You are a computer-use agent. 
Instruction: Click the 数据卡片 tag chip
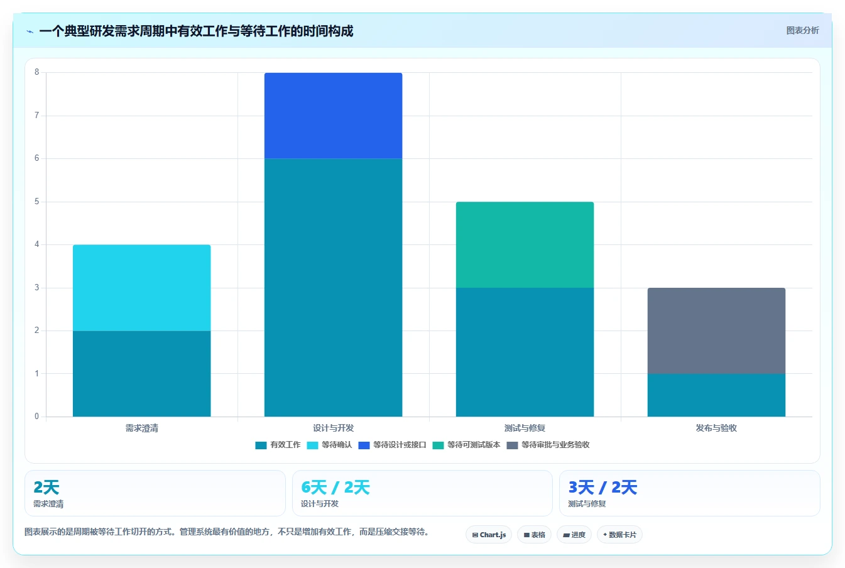tap(619, 535)
